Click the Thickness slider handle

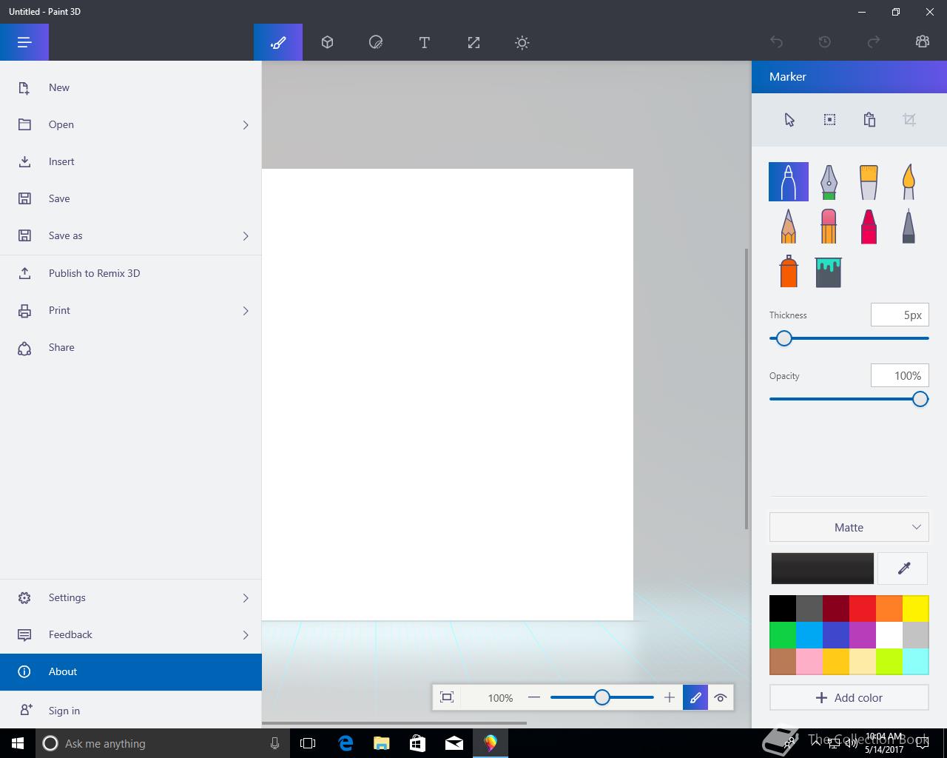click(783, 338)
